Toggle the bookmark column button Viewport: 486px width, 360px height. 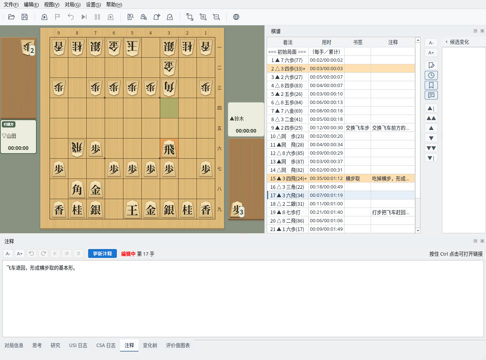pyautogui.click(x=431, y=85)
